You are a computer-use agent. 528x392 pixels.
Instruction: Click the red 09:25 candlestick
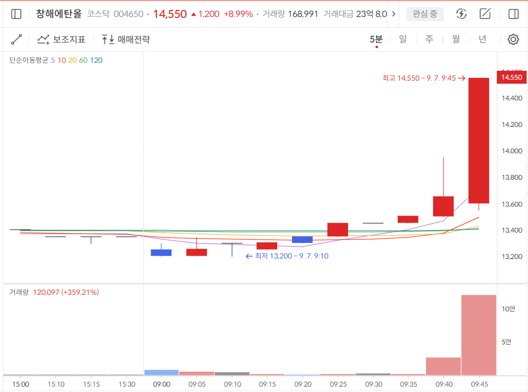click(x=338, y=229)
